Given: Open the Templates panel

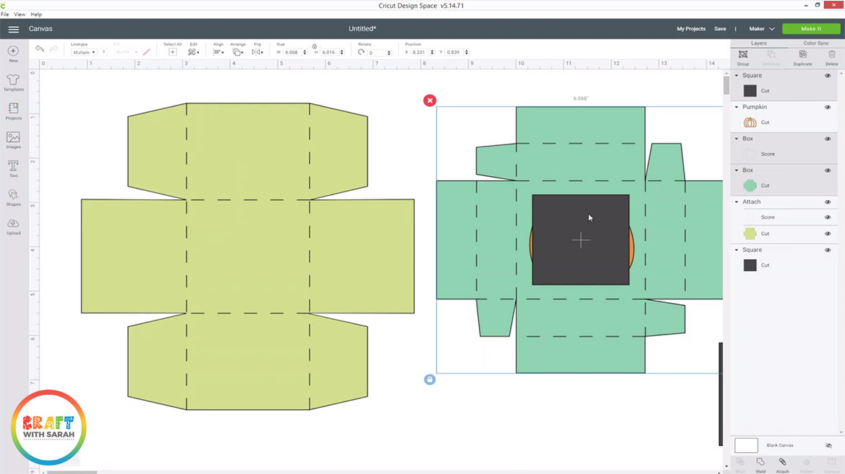Looking at the screenshot, I should tap(13, 82).
